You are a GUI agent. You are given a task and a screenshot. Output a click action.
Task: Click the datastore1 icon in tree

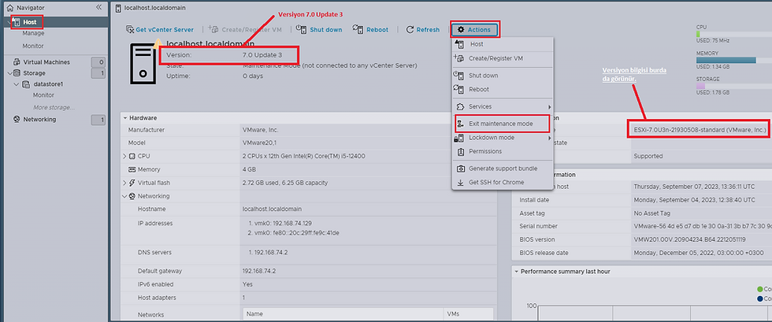tap(27, 84)
